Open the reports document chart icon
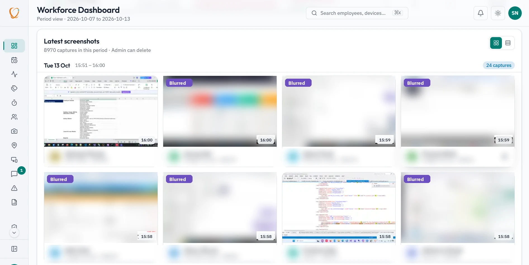 pos(14,202)
